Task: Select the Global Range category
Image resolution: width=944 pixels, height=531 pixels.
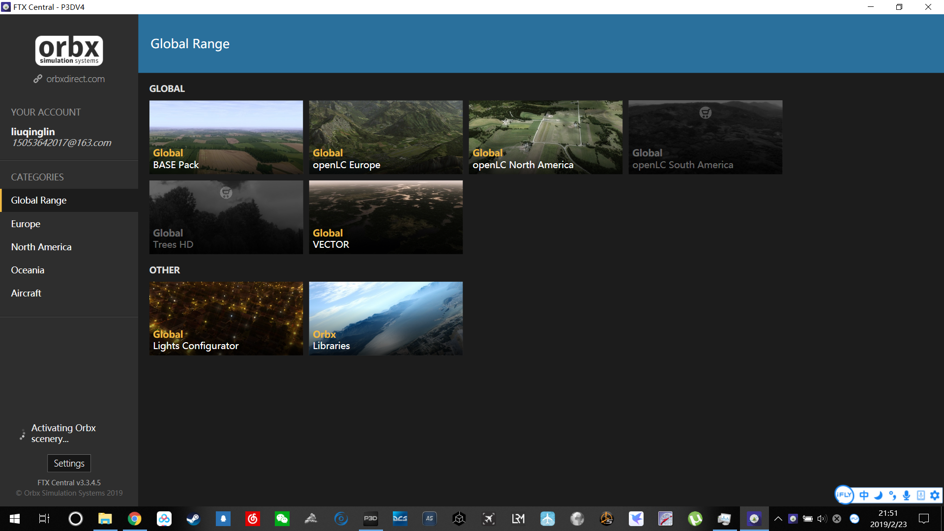Action: (x=69, y=200)
